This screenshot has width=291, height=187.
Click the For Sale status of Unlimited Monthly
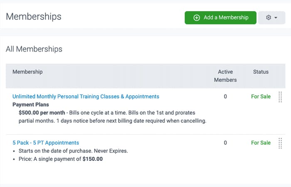pyautogui.click(x=261, y=96)
